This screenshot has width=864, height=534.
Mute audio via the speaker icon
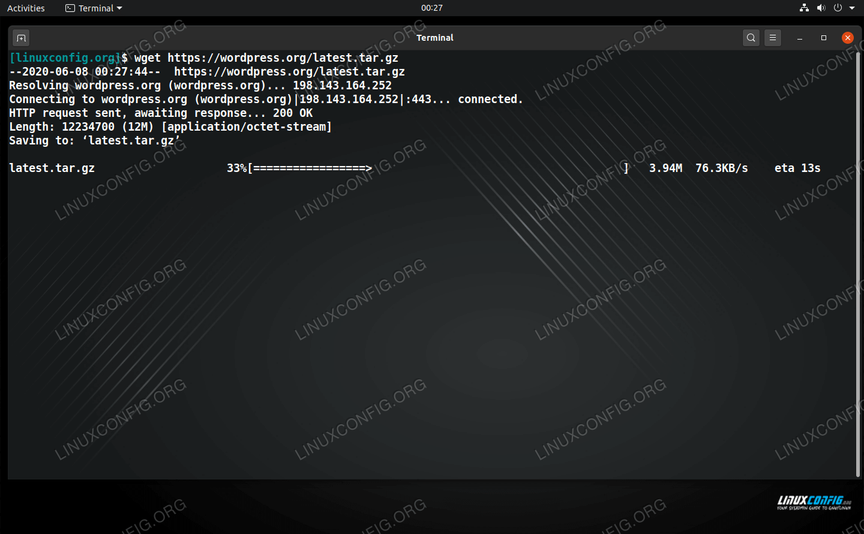click(821, 8)
